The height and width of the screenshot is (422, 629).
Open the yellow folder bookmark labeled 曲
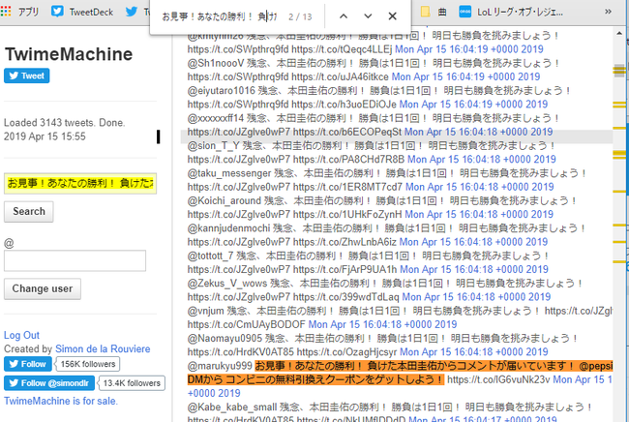434,12
